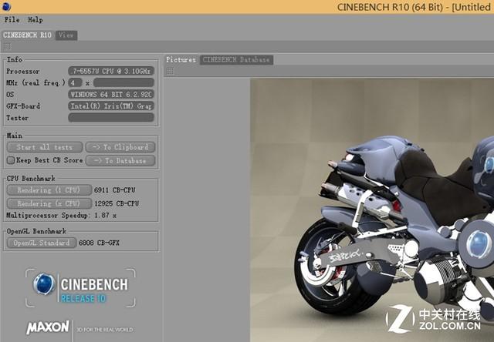Image resolution: width=494 pixels, height=342 pixels.
Task: Switch to the View tab
Action: pos(66,35)
